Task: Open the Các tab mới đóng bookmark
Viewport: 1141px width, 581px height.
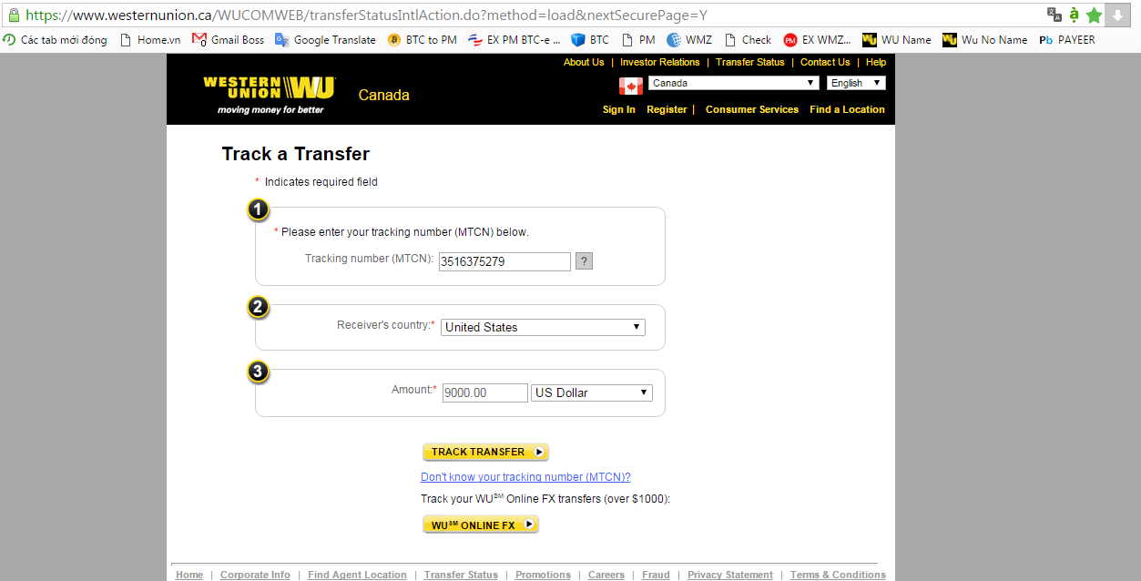Action: coord(55,40)
